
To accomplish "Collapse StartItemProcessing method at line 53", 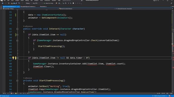I will pyautogui.click(x=17, y=81).
